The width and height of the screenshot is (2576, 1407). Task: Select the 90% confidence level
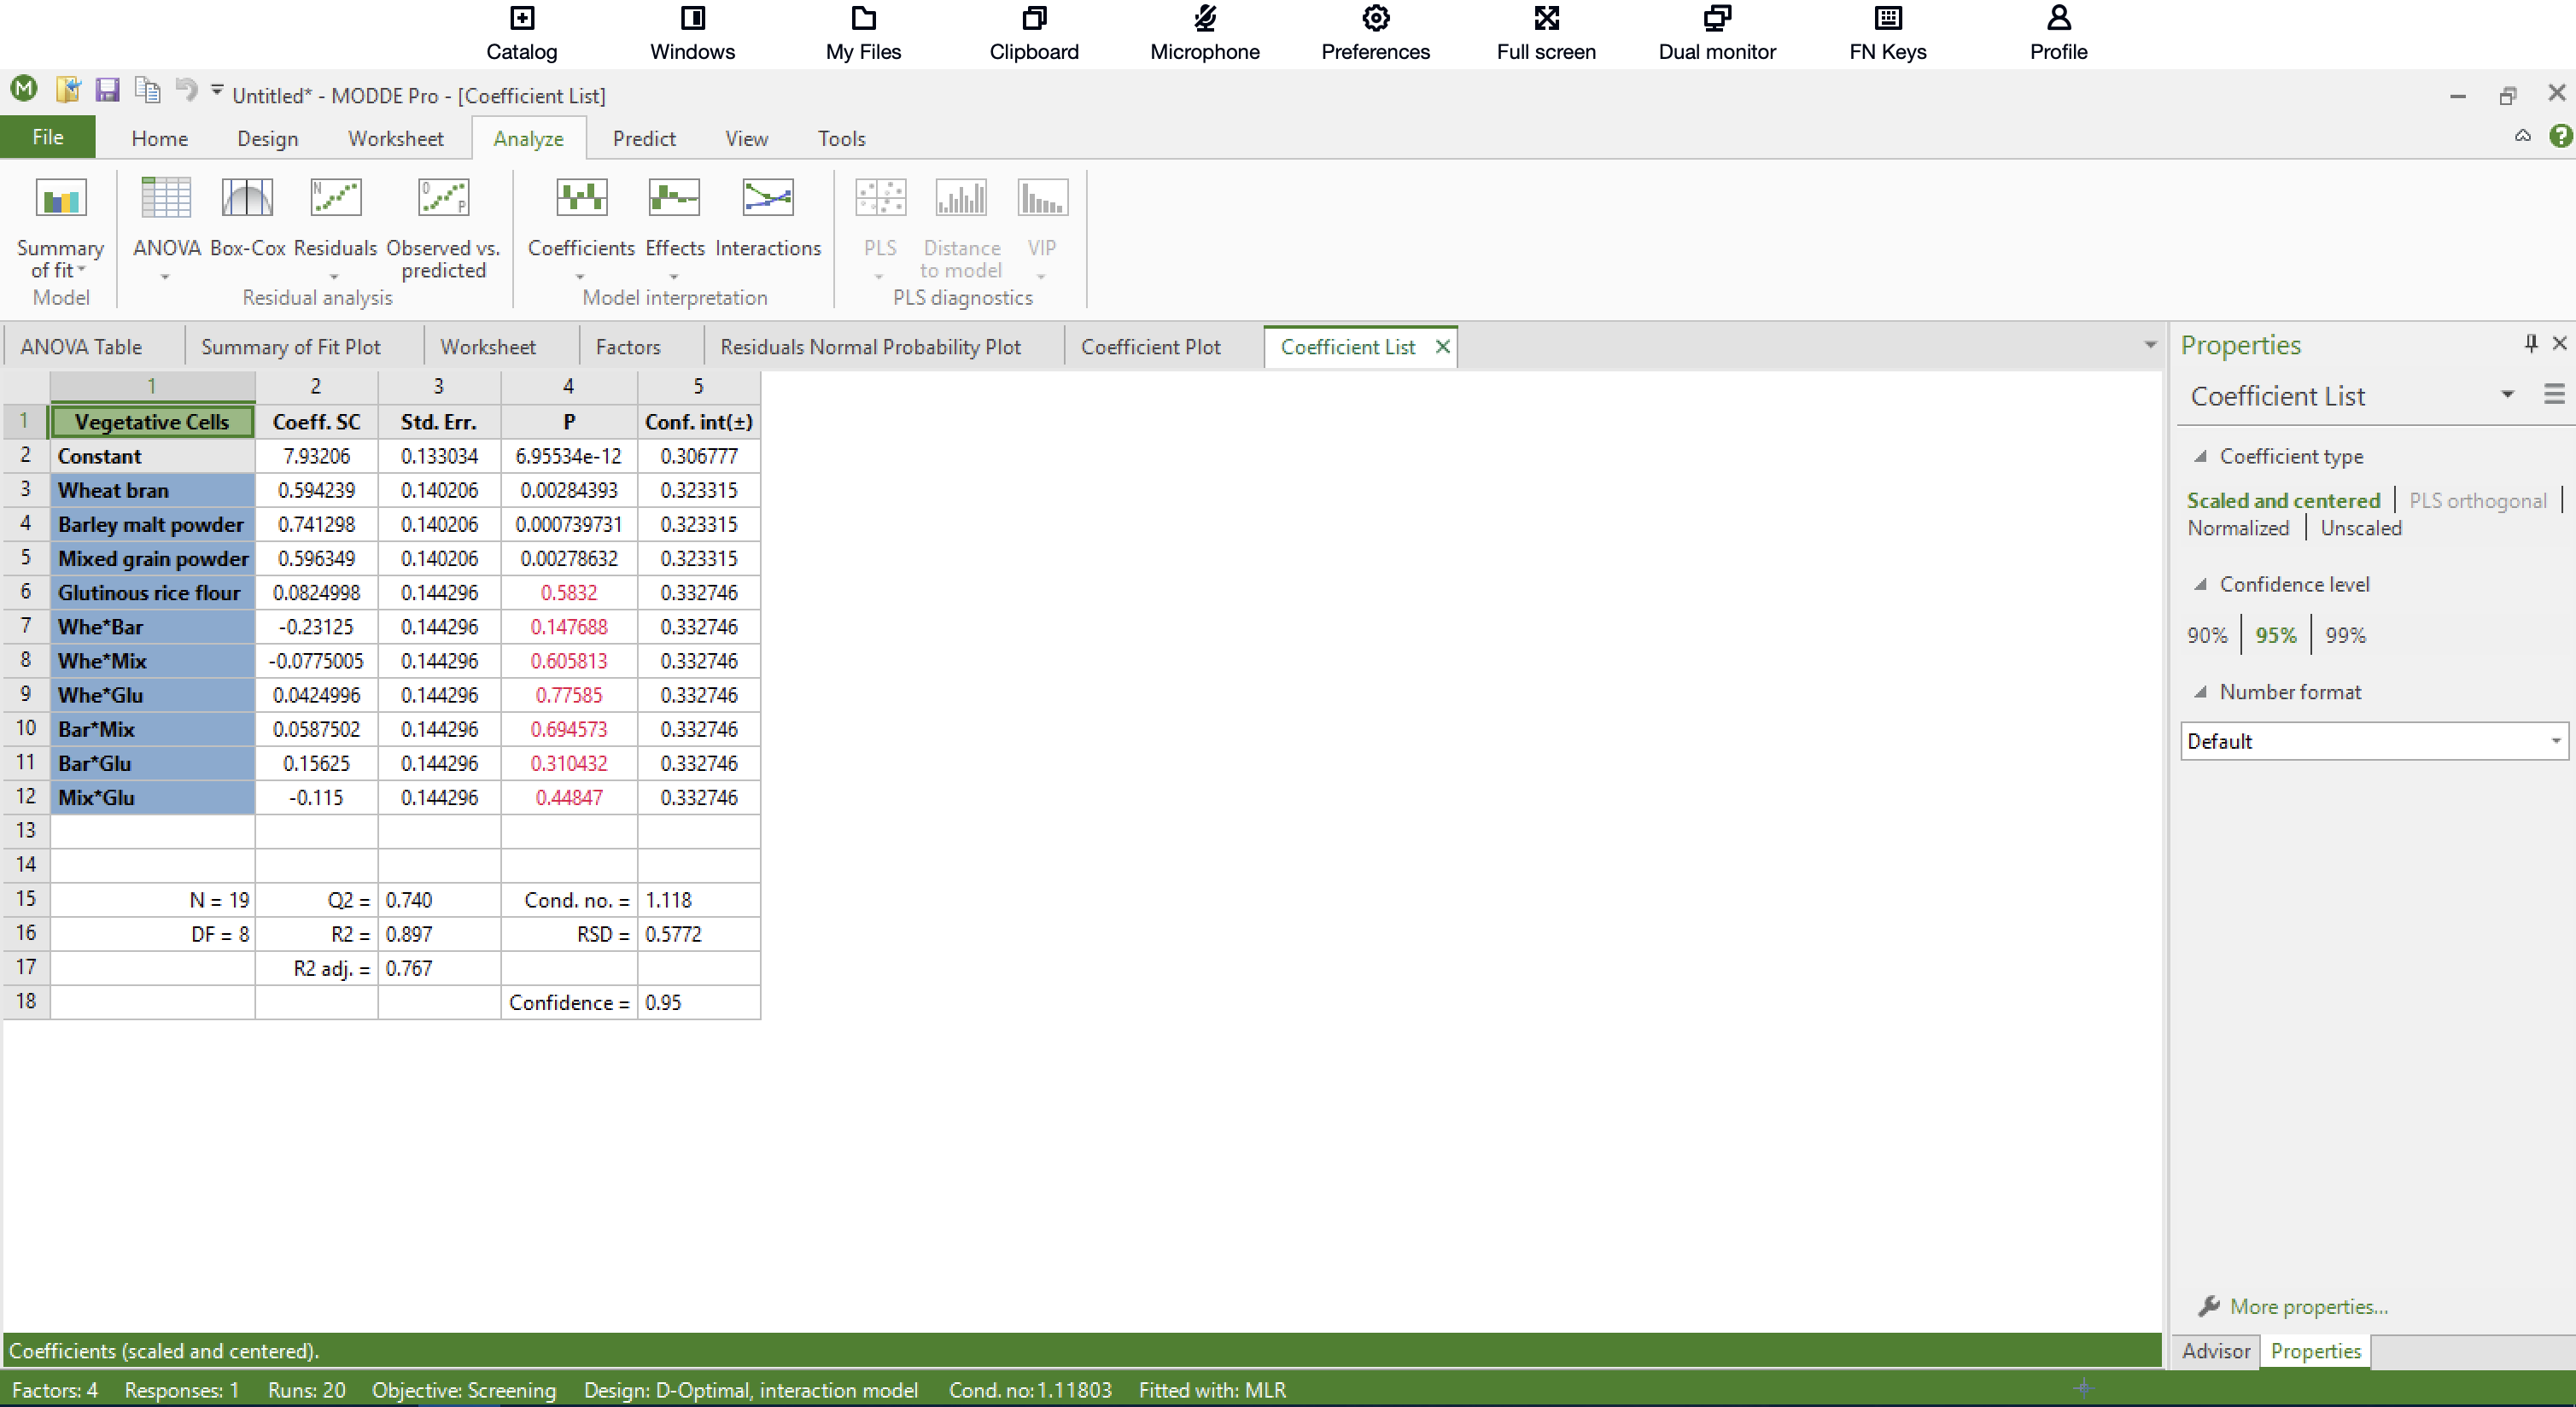pyautogui.click(x=2206, y=635)
